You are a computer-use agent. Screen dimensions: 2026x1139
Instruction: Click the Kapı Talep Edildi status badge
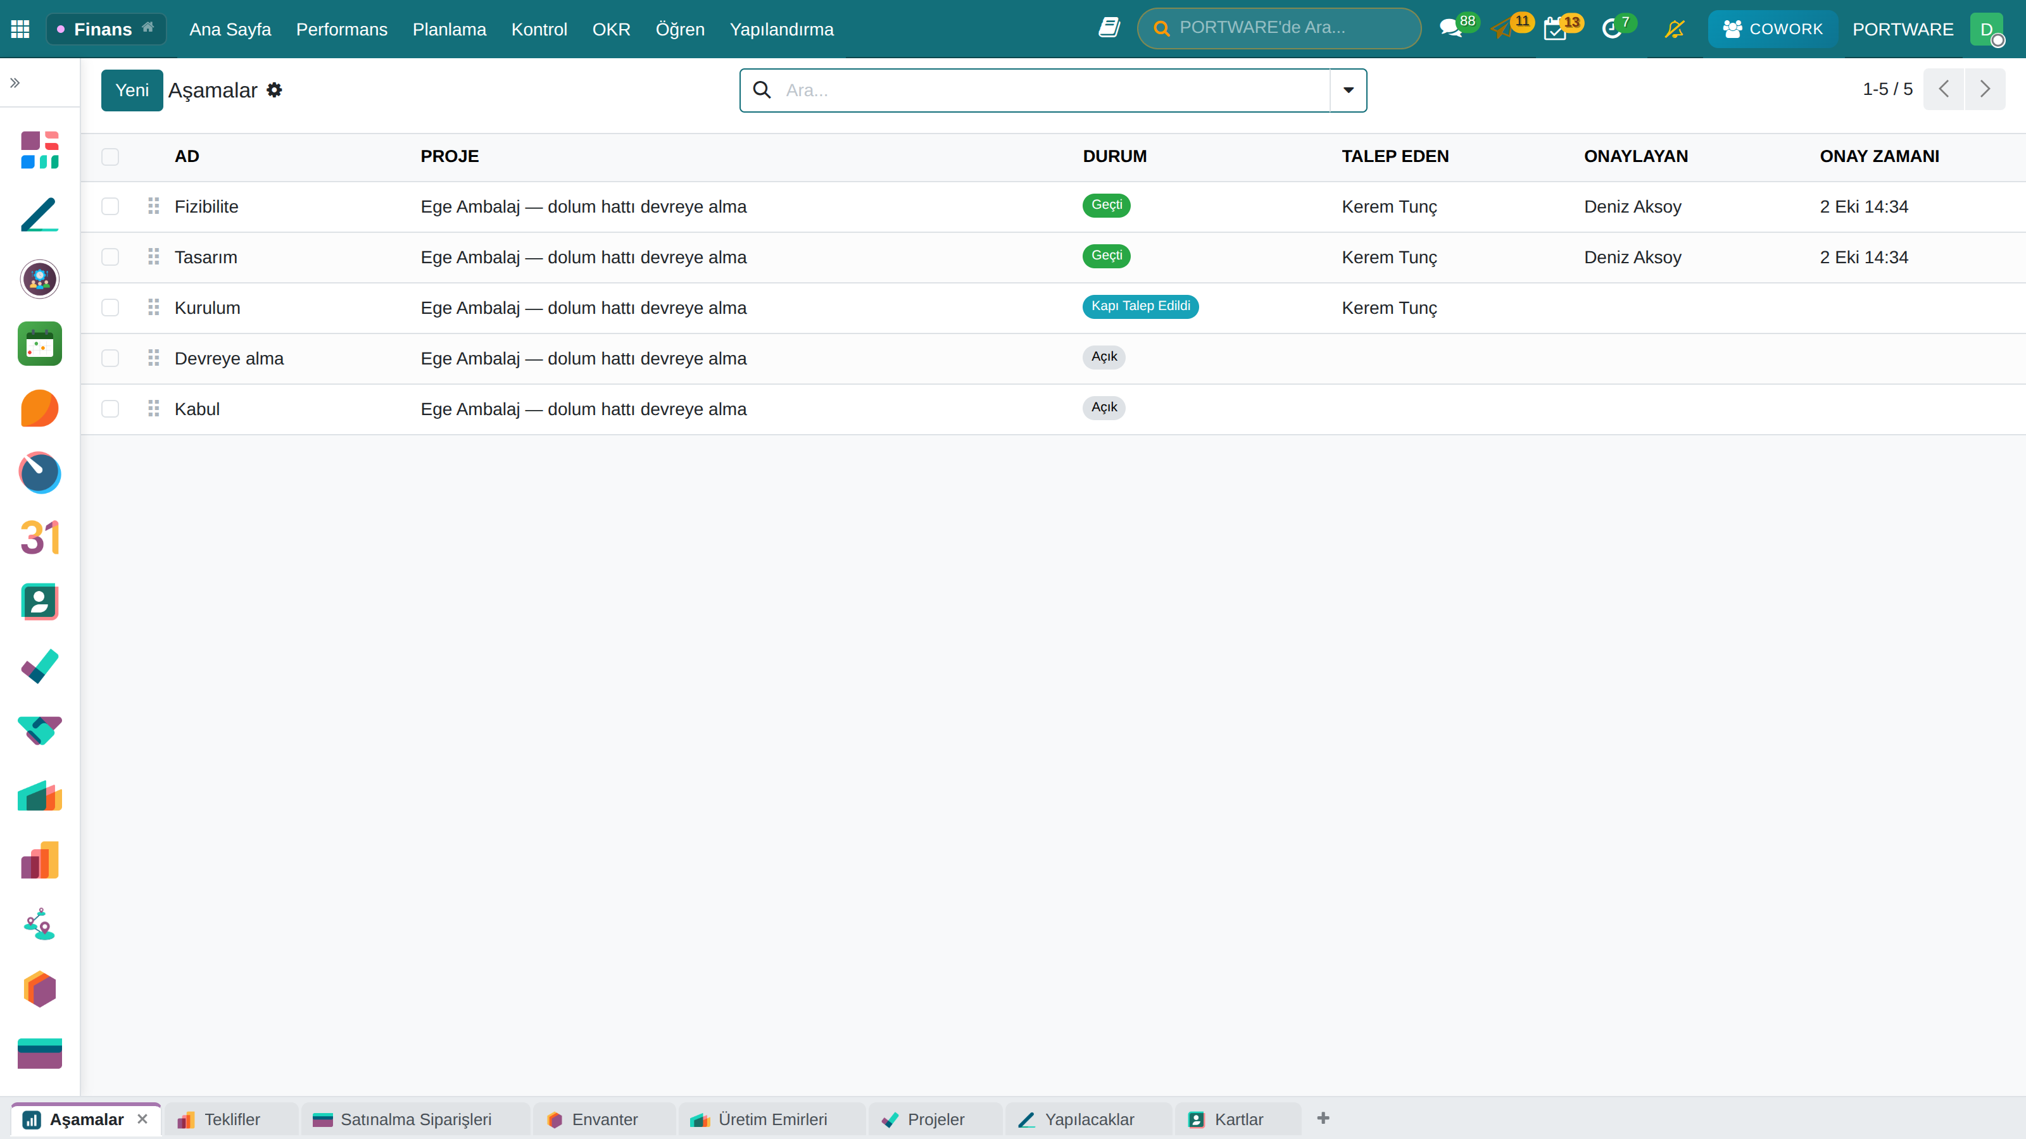tap(1140, 306)
